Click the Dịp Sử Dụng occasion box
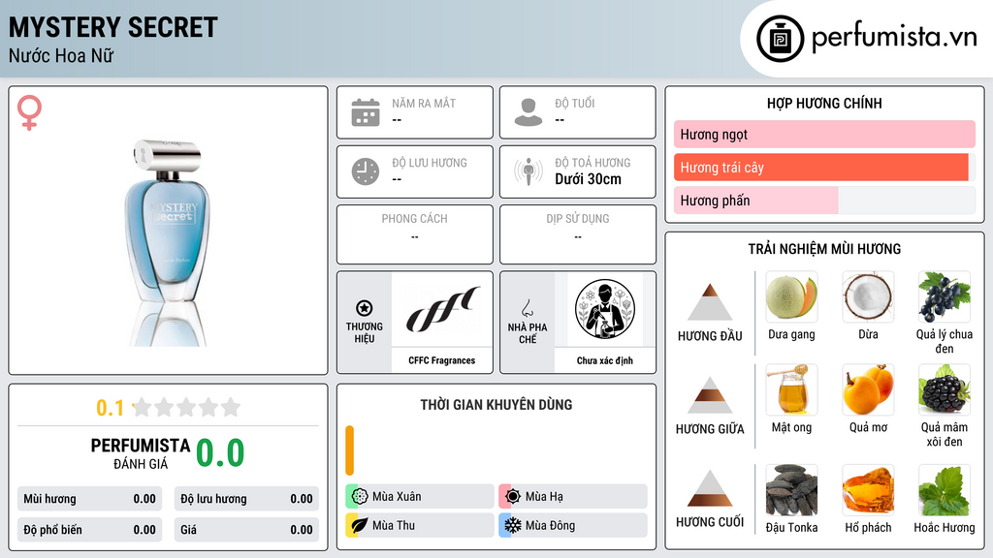The image size is (993, 558). pyautogui.click(x=578, y=234)
